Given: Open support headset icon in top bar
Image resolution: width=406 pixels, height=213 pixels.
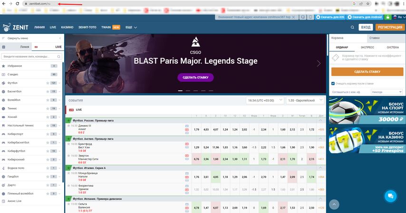Looking at the screenshot, I should pos(302,17).
